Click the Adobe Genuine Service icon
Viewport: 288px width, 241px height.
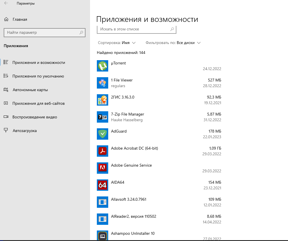[103, 168]
